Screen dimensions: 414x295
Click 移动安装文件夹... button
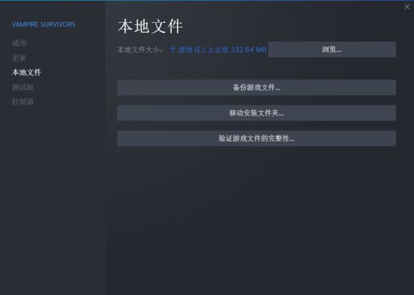(257, 113)
